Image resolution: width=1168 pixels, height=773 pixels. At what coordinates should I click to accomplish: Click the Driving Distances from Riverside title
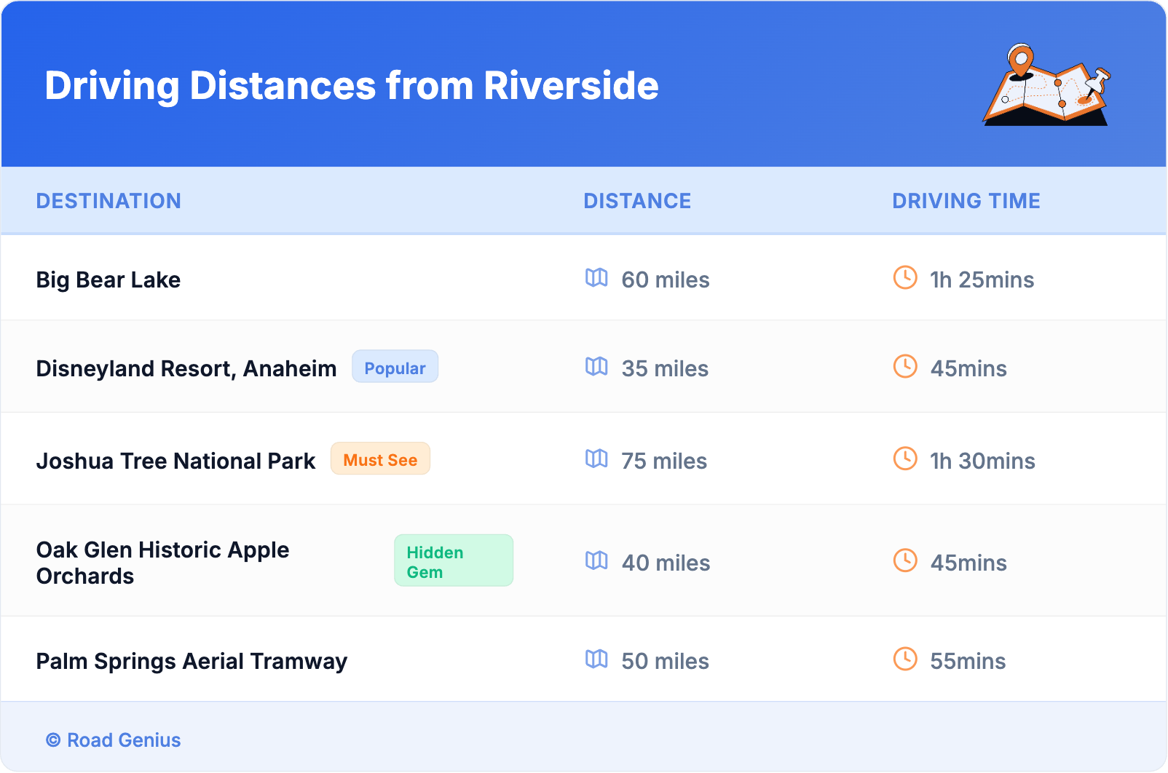352,86
